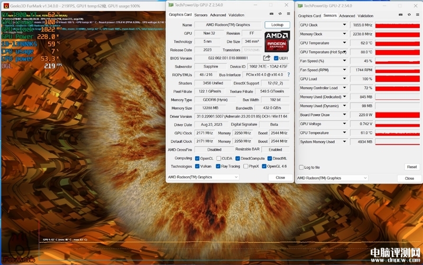Open hamburger menu in Sensors GPU-Z window
This screenshot has width=423, height=265.
tap(417, 15)
